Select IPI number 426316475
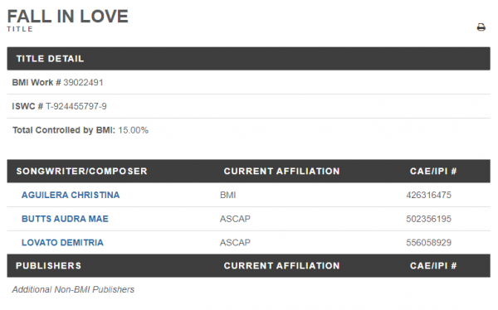The width and height of the screenshot is (498, 310). pos(428,195)
